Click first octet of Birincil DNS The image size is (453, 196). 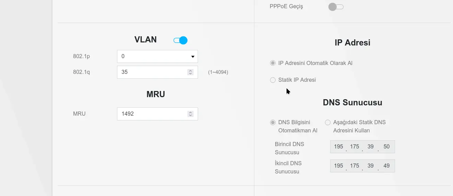[x=338, y=146]
